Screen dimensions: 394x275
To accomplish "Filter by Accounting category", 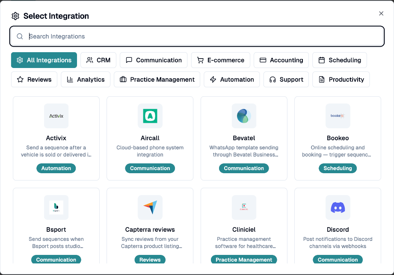I will pyautogui.click(x=281, y=60).
